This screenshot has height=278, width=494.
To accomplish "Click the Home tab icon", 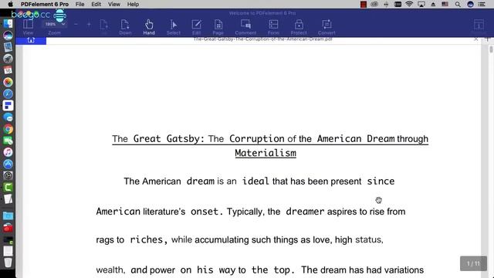I will point(31,40).
